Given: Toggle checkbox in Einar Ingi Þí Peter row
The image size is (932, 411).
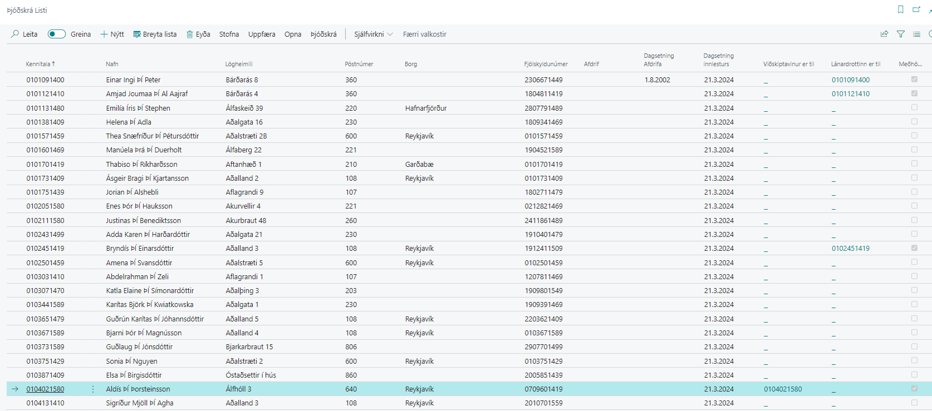Looking at the screenshot, I should (x=914, y=80).
